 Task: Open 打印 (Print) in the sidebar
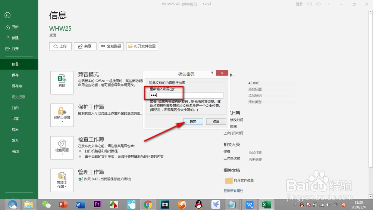pyautogui.click(x=15, y=108)
